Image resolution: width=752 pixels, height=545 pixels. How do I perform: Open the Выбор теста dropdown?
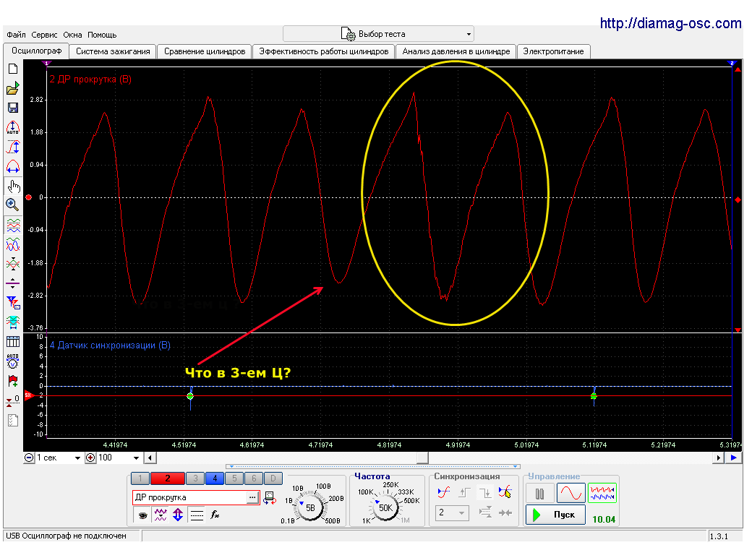378,34
